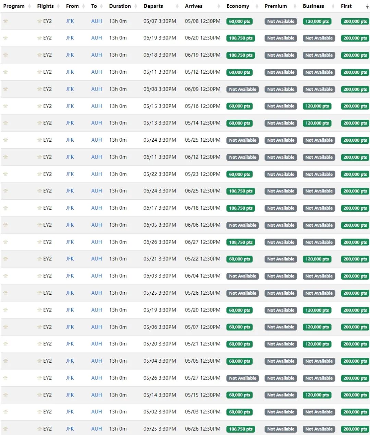Click the Etihad program icon in the 05/07 departure row
370x435 pixels.
[5, 21]
